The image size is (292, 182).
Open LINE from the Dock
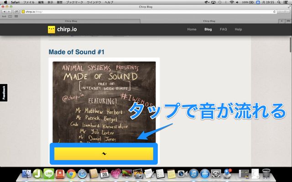(x=49, y=174)
